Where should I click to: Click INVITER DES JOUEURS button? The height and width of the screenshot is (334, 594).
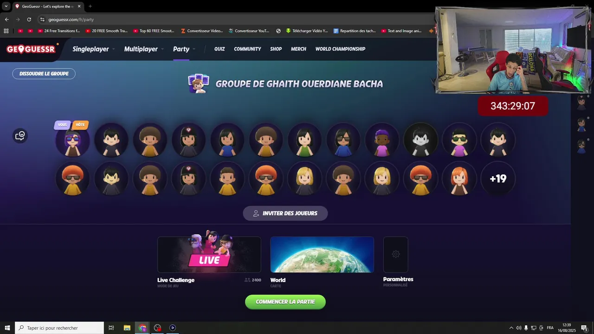(285, 213)
